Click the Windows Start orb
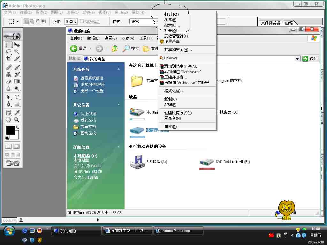 pyautogui.click(x=9, y=231)
